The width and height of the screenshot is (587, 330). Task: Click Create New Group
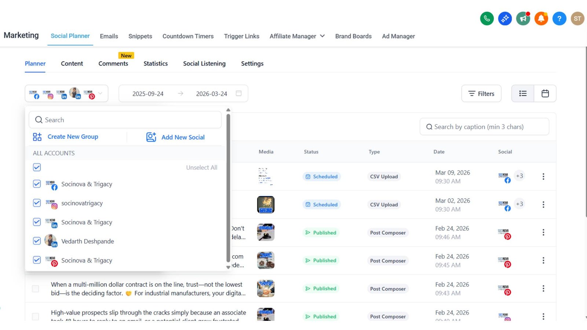73,137
